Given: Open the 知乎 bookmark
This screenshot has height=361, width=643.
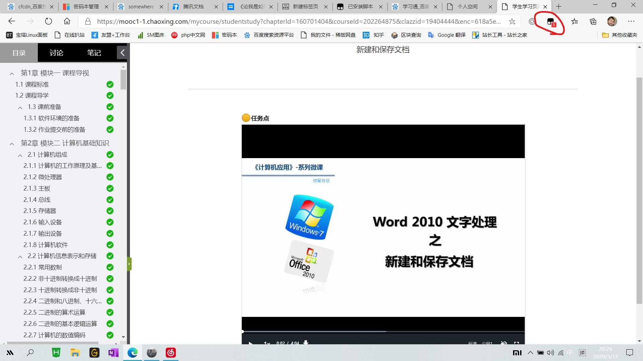Looking at the screenshot, I should click(373, 35).
